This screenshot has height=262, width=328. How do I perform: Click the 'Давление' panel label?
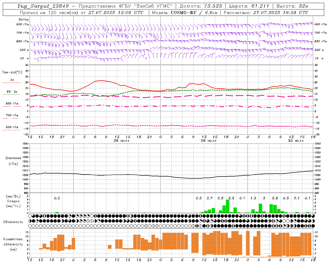pos(13,158)
